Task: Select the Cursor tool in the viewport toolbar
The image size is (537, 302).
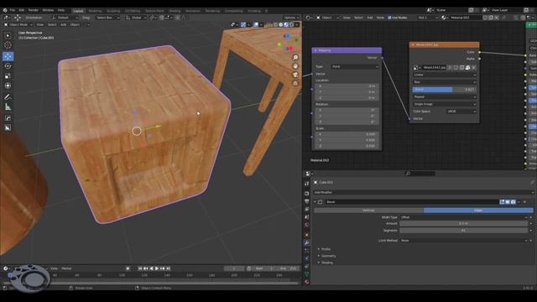Action: point(8,45)
